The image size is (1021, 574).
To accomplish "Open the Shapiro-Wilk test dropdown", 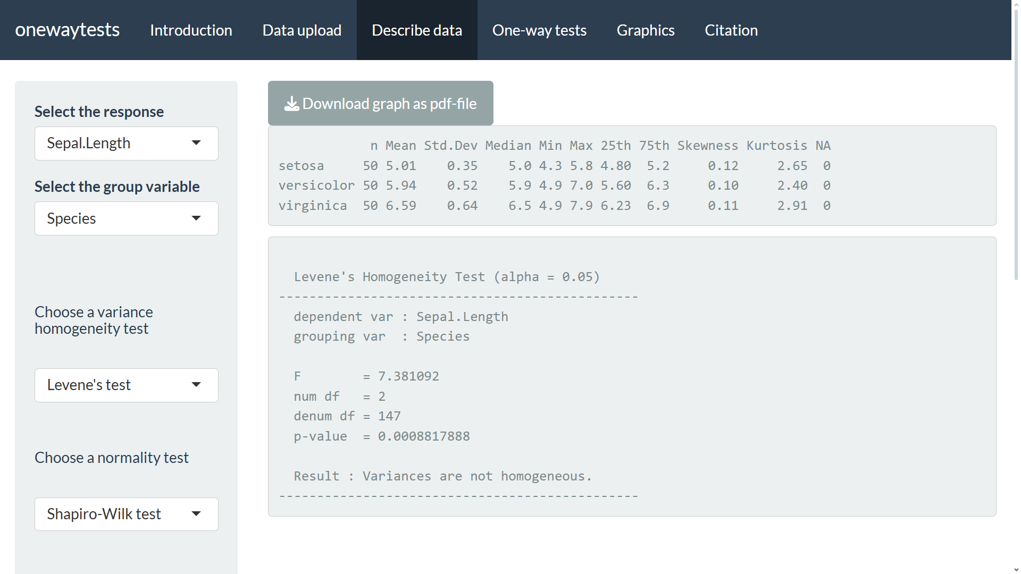I will pos(127,514).
